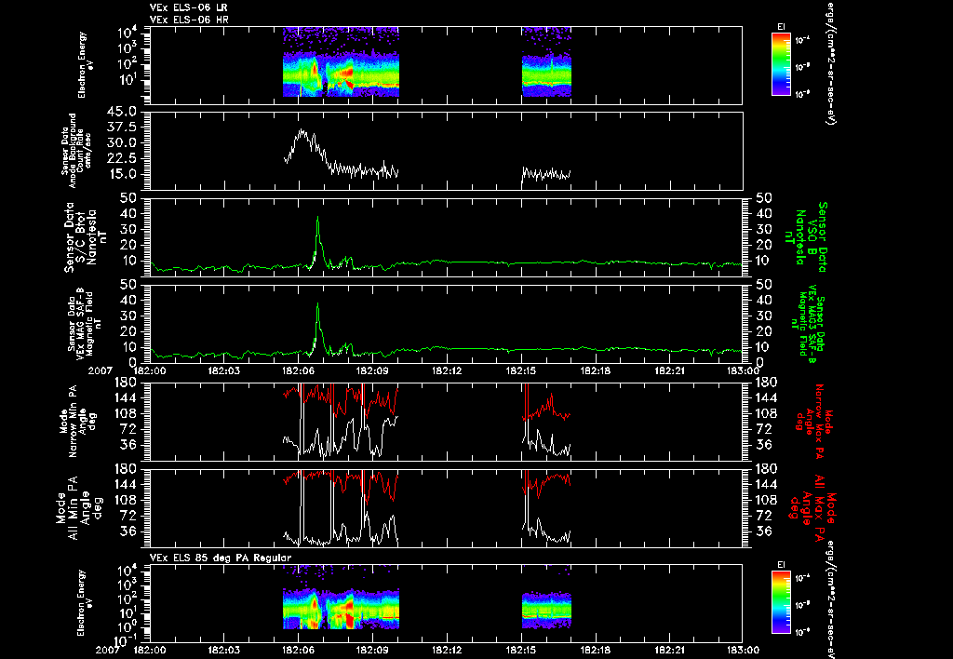
Task: Click the "22.5" count rate tick label
Action: [x=124, y=158]
